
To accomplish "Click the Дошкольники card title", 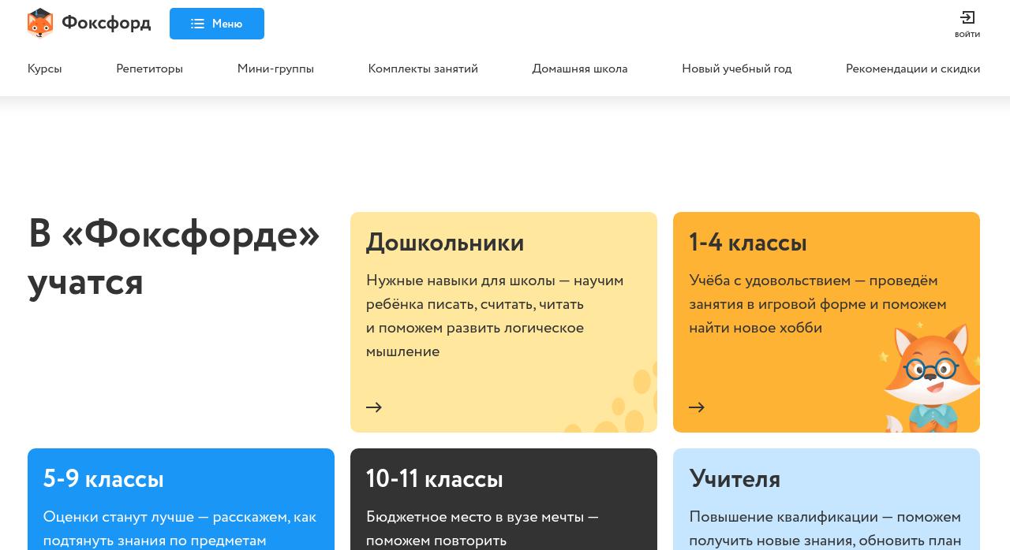I will [x=445, y=243].
